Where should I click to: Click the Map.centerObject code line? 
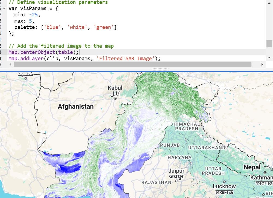coord(43,52)
